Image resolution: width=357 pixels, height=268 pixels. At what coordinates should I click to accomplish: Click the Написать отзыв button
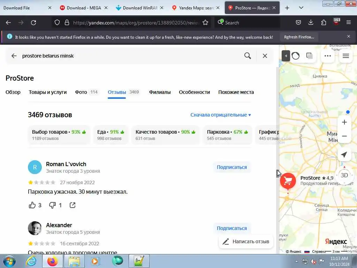246,241
